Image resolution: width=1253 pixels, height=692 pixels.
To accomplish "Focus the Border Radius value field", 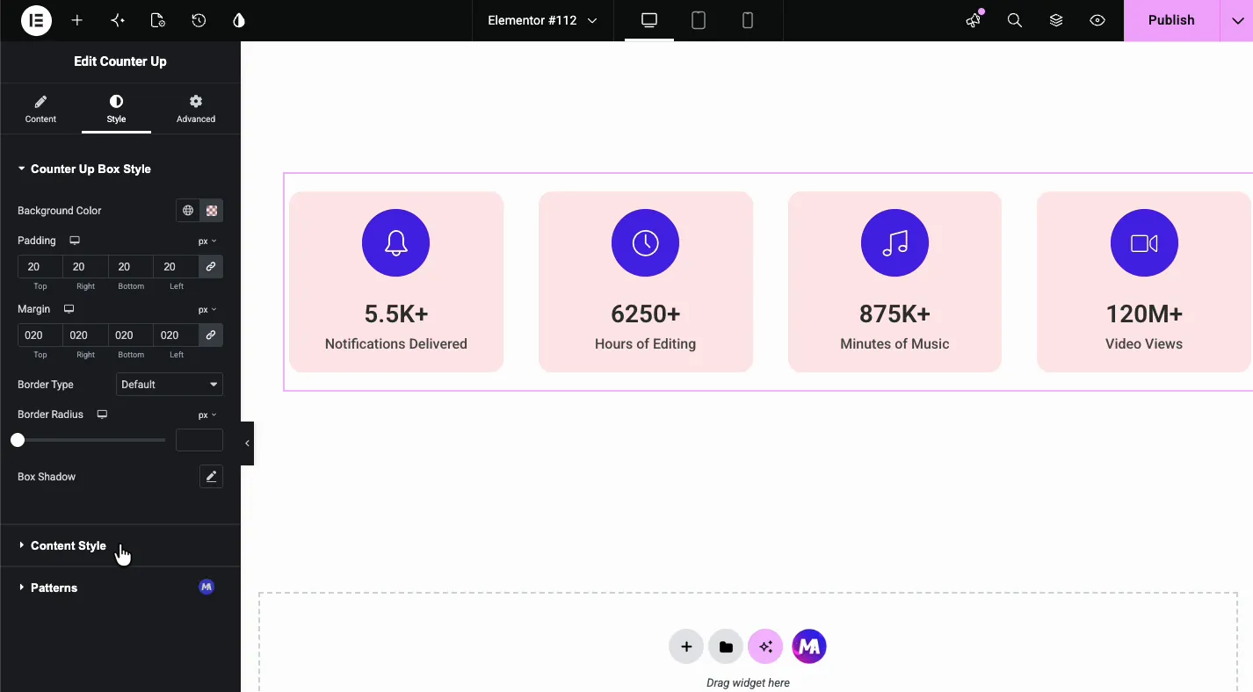I will point(199,440).
